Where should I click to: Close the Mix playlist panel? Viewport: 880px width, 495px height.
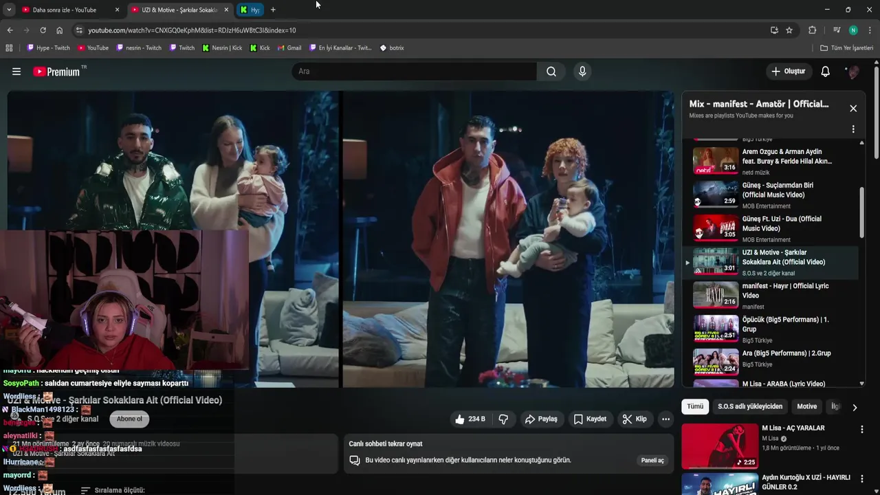pyautogui.click(x=853, y=109)
